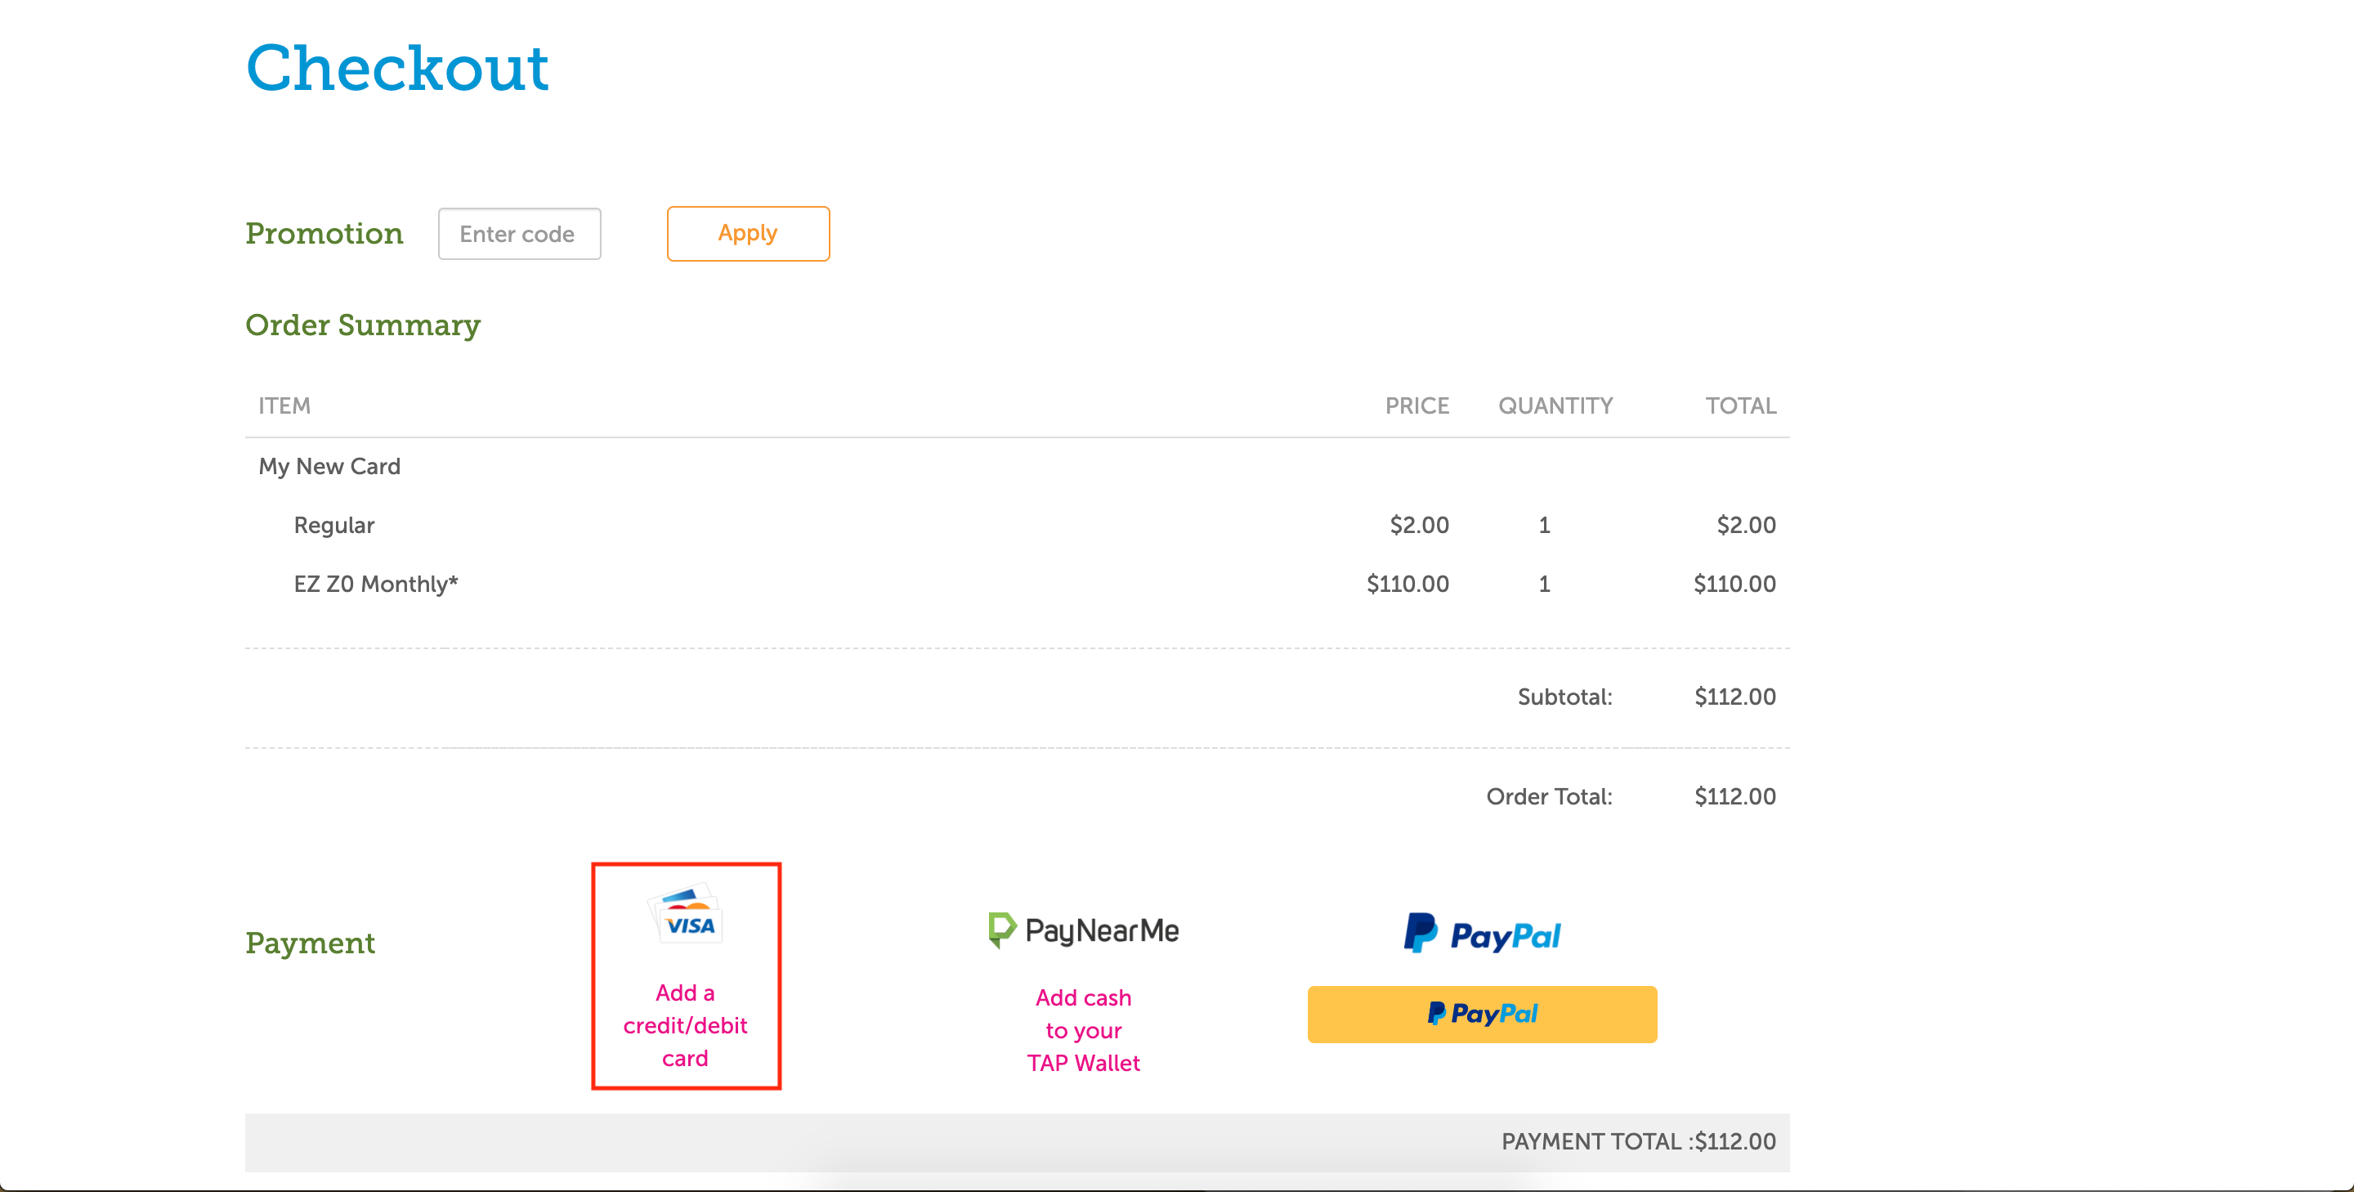Click the PRICE column header

click(1416, 406)
